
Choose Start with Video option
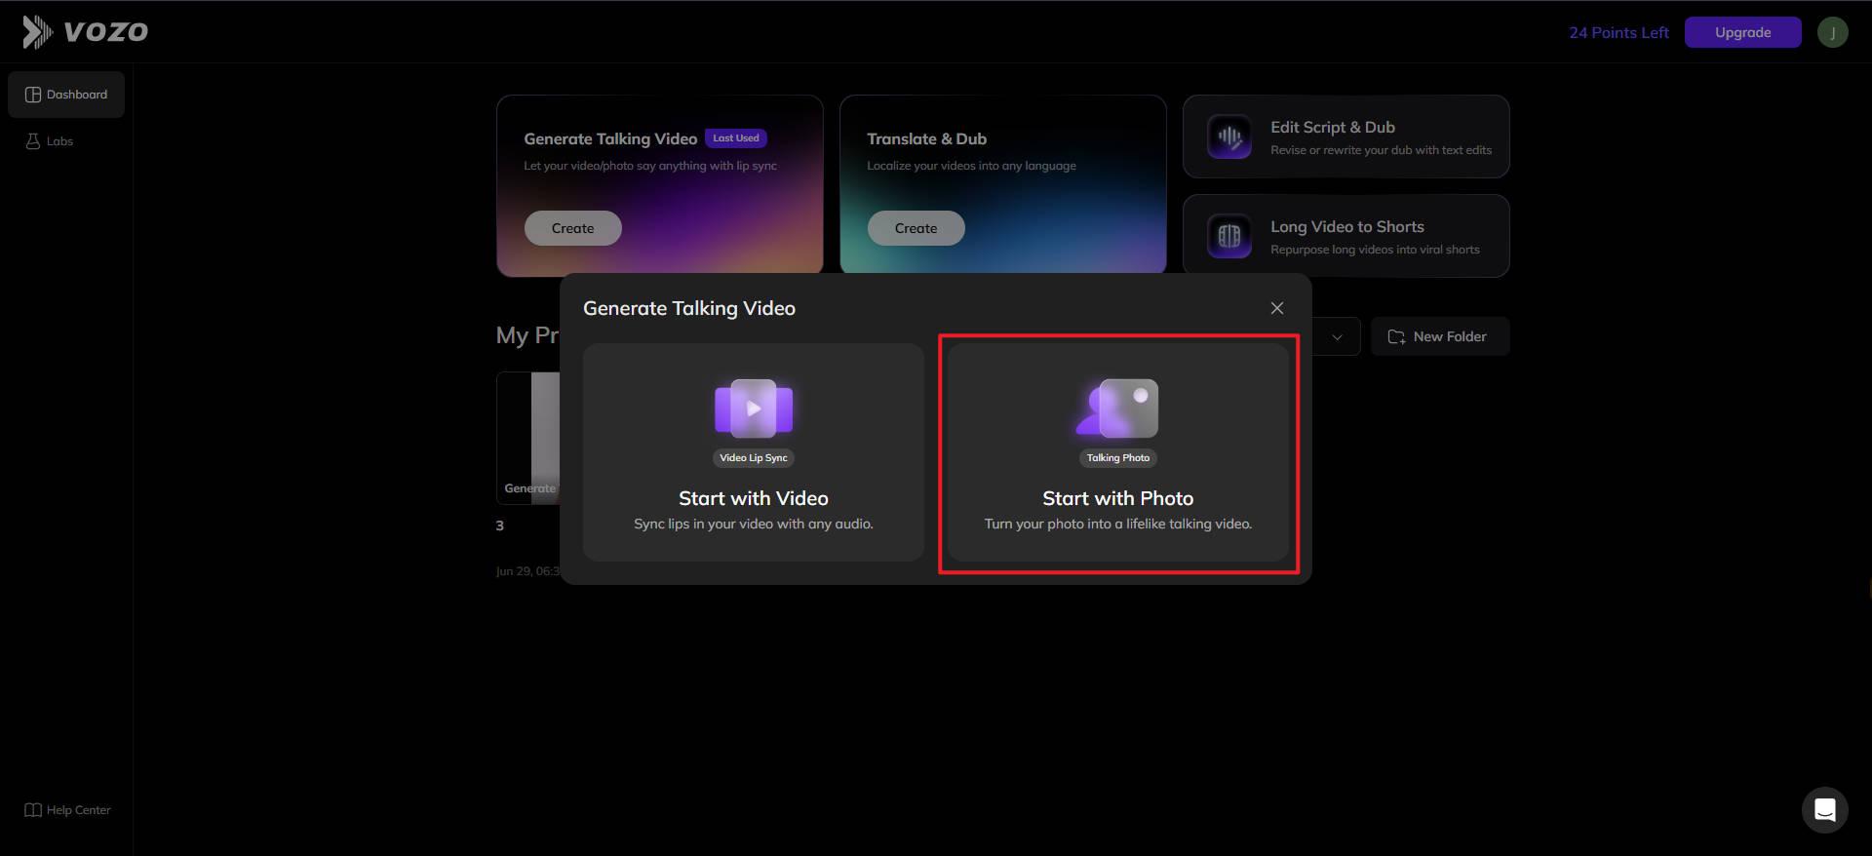(x=754, y=452)
